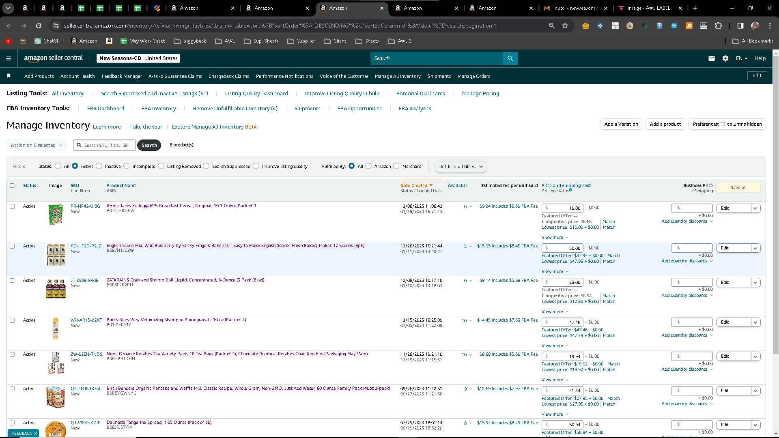Open a new browser tab

tap(695, 8)
